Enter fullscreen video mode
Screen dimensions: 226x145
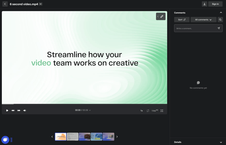[x=162, y=111]
